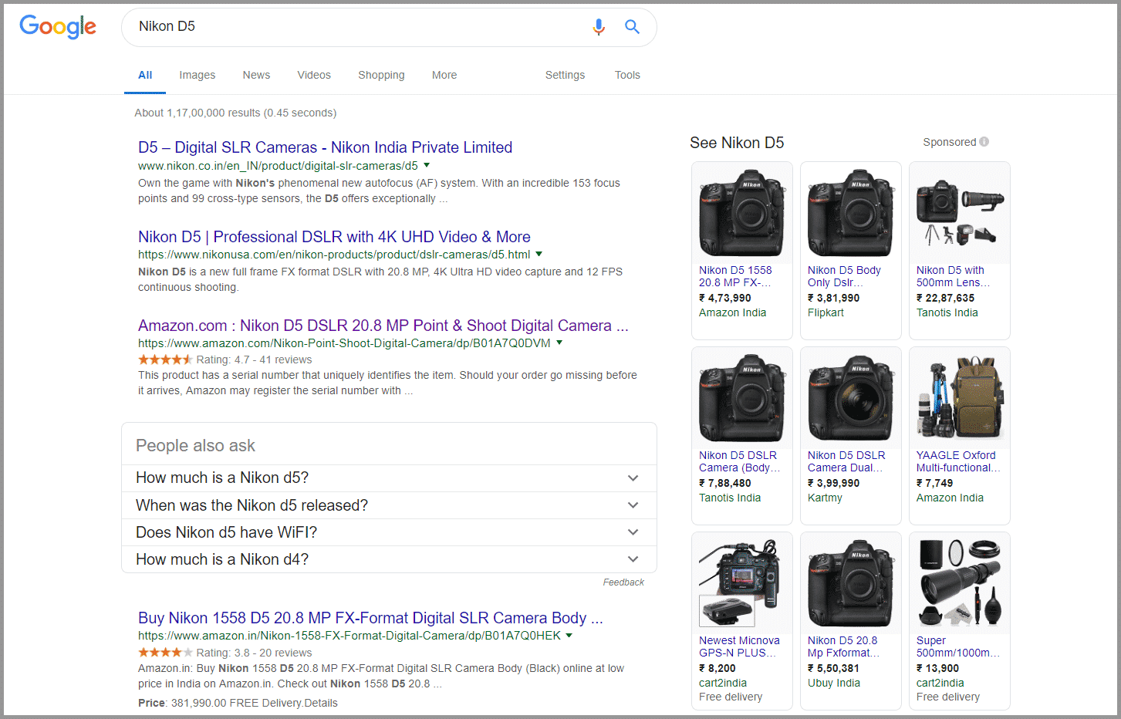Click the Sponsored info icon
Screen dimensions: 1121x719
click(984, 142)
